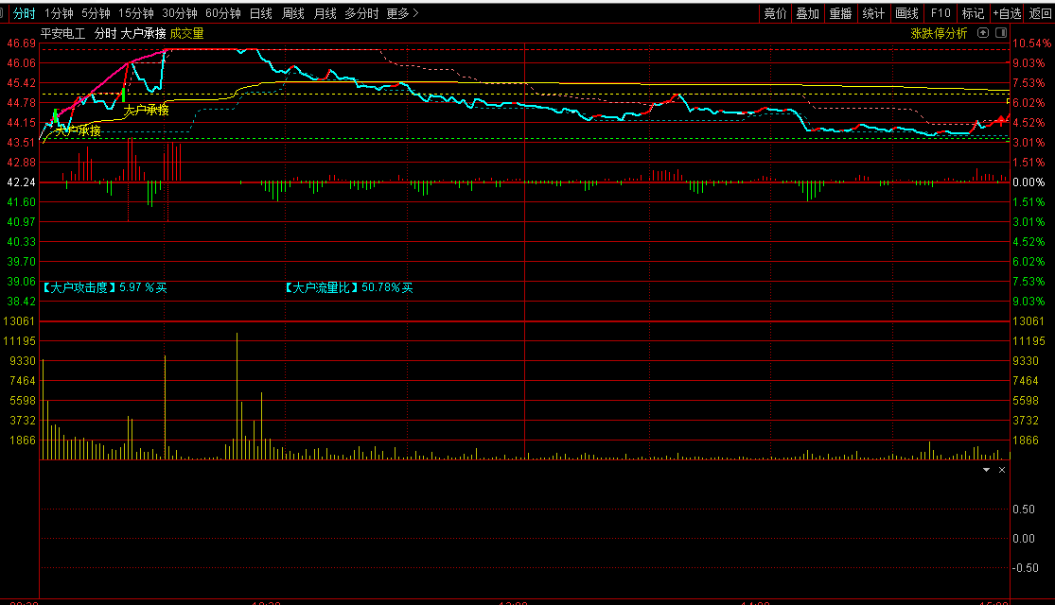Open the bottom sub-panel dropdown triangle
Screen dimensions: 1055x605
(986, 470)
